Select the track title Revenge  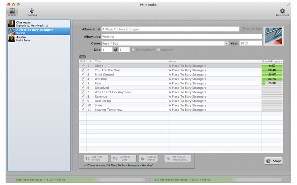pos(101,97)
